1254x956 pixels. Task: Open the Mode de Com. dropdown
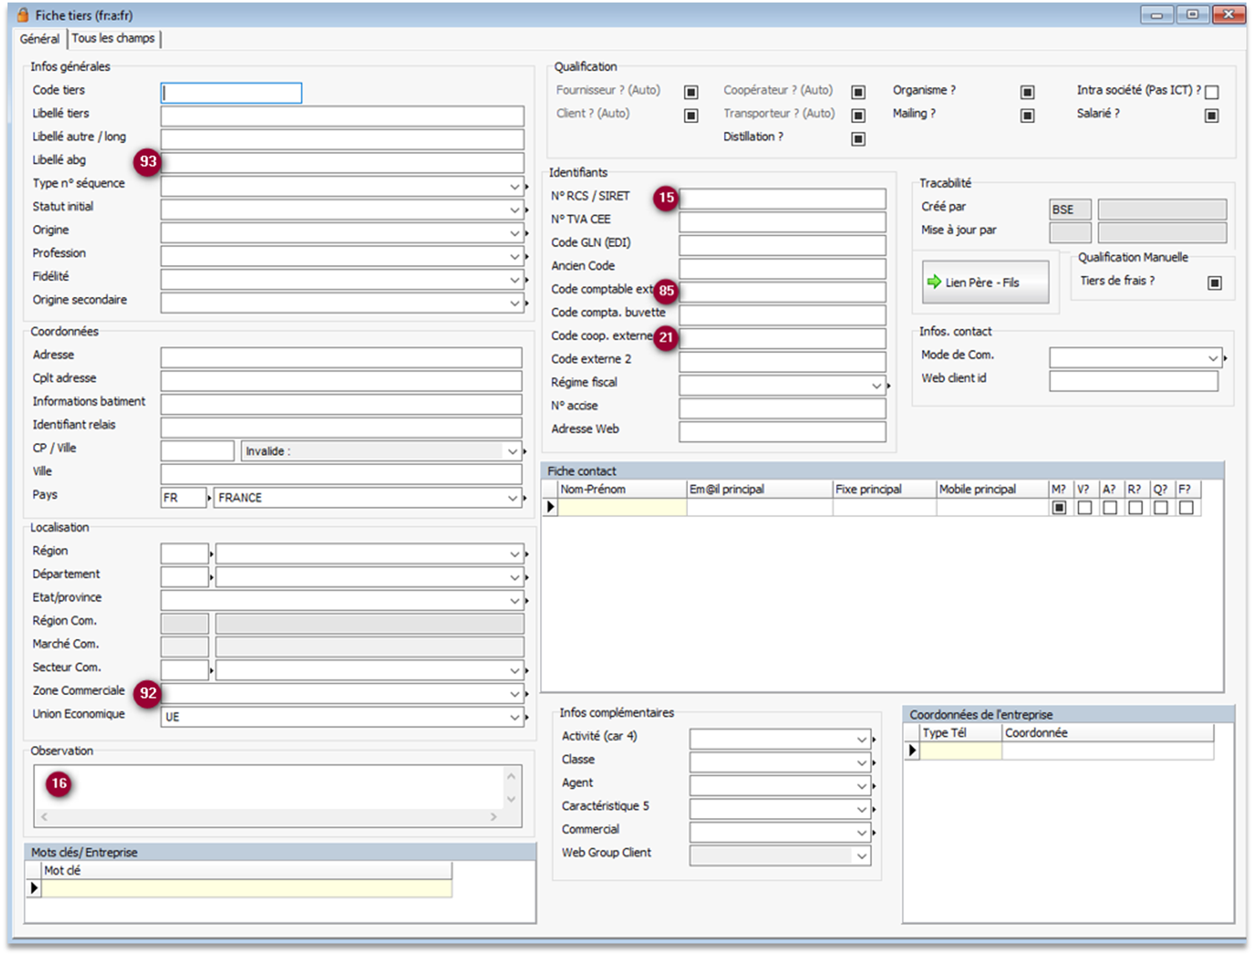tap(1212, 358)
